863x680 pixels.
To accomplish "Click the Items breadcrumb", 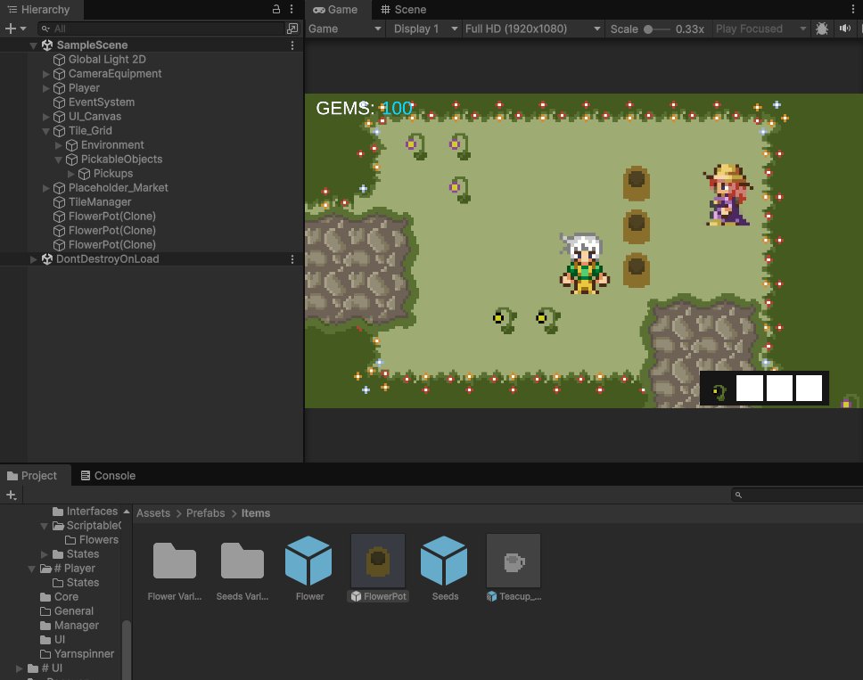I will (255, 513).
